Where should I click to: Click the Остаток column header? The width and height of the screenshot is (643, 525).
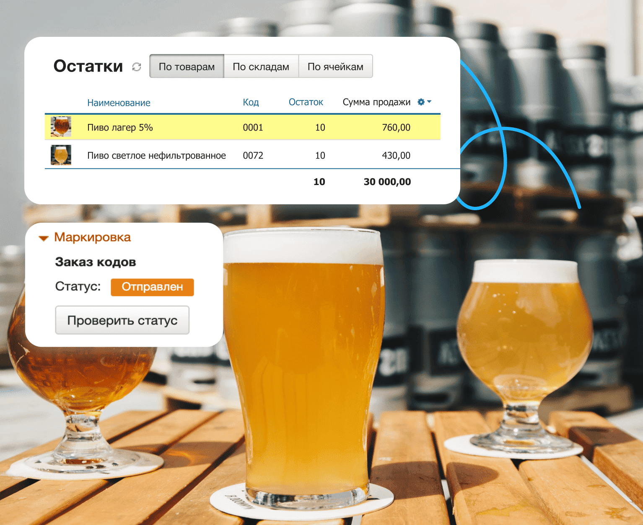point(306,102)
